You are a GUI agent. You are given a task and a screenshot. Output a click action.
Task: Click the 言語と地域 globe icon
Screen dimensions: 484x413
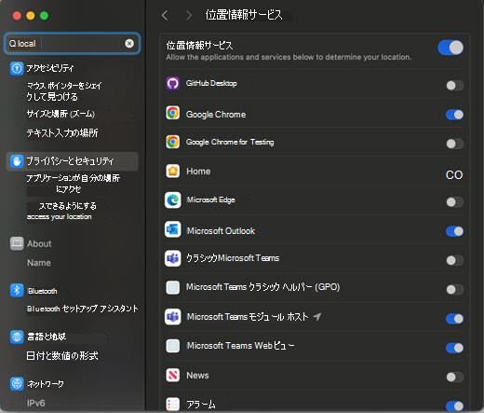click(17, 337)
